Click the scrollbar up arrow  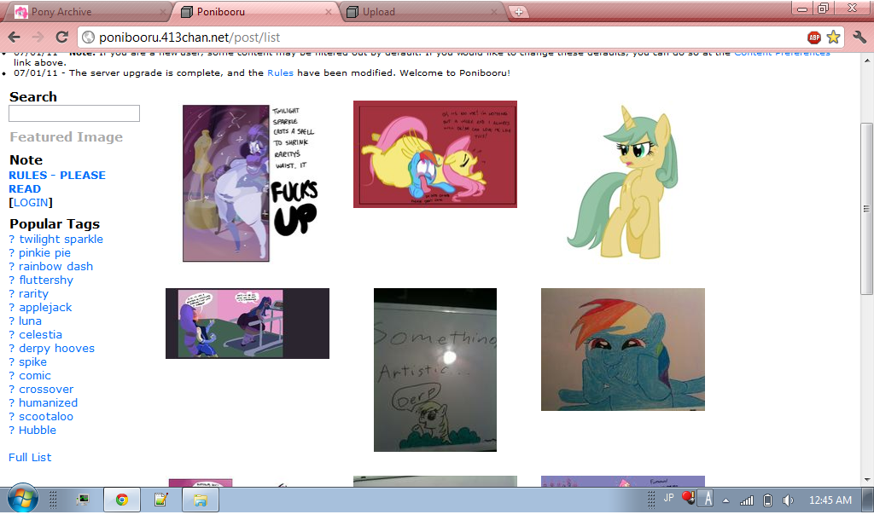point(866,60)
